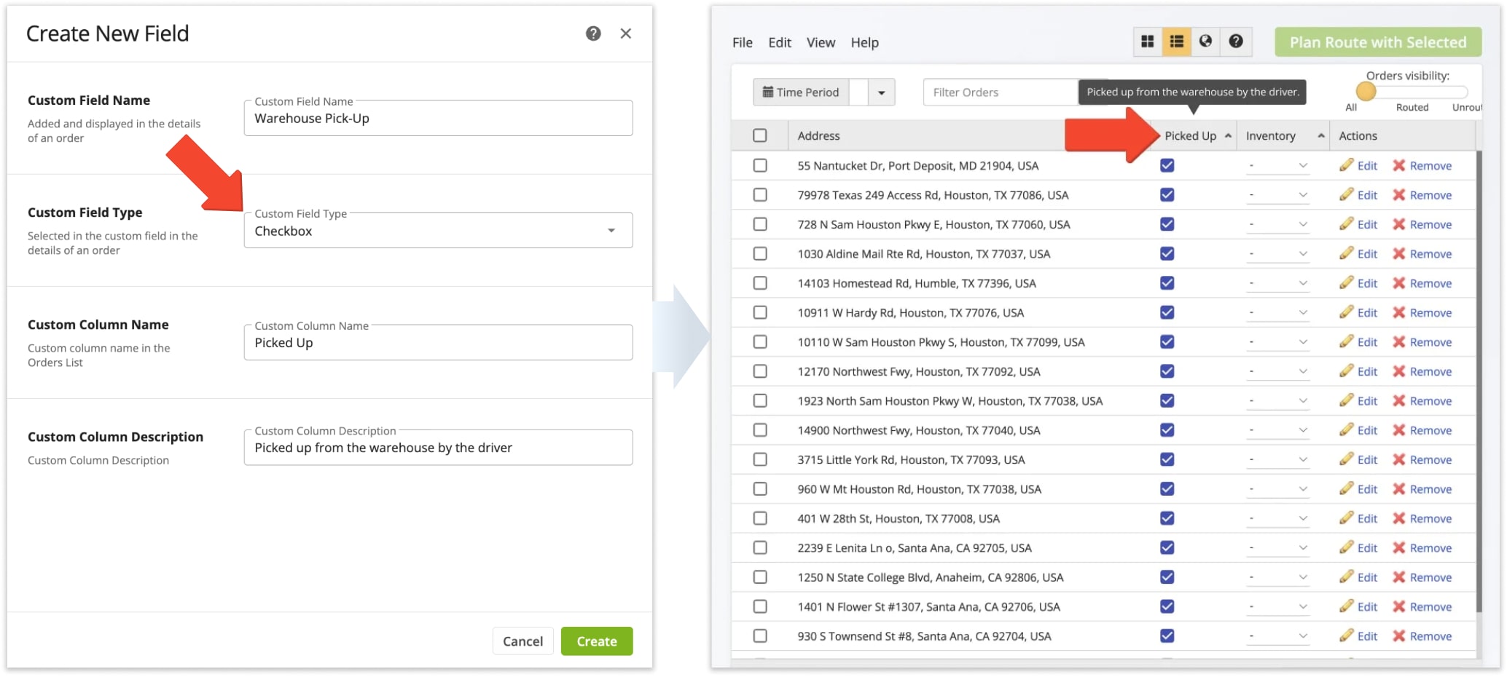Screen dimensions: 1507x677
Task: Edit pencil for 1250 N State College Blvd
Action: pos(1346,577)
